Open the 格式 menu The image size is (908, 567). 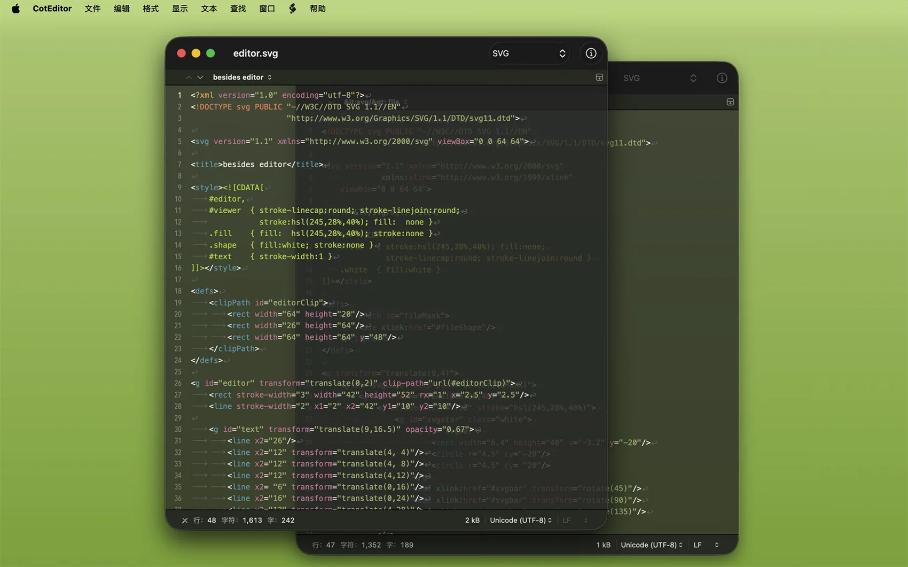click(x=151, y=9)
